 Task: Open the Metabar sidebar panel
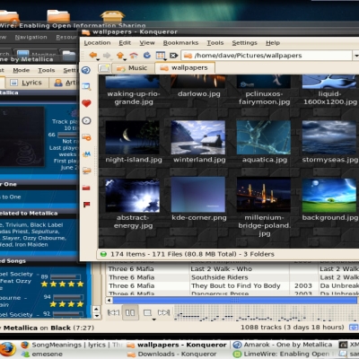(86, 154)
